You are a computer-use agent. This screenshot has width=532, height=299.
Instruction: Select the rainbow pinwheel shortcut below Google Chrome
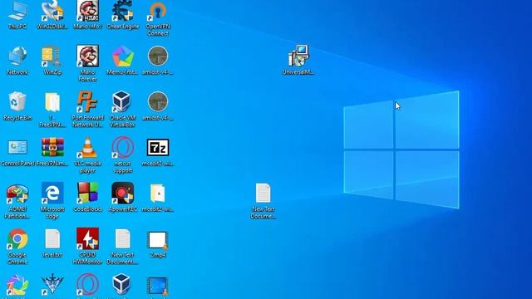(17, 286)
